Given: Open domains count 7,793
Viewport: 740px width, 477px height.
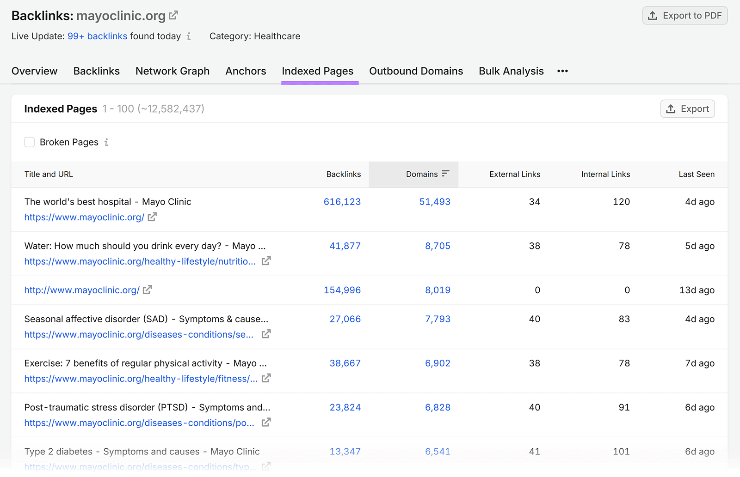Looking at the screenshot, I should (x=438, y=319).
